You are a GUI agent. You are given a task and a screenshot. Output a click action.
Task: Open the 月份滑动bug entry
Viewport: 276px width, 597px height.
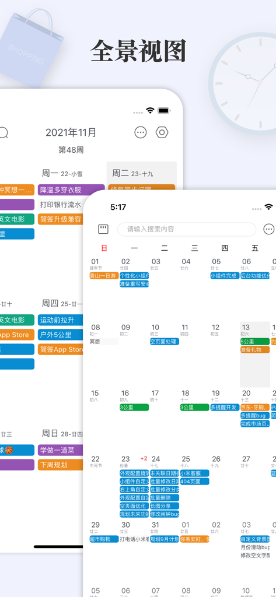point(255,547)
